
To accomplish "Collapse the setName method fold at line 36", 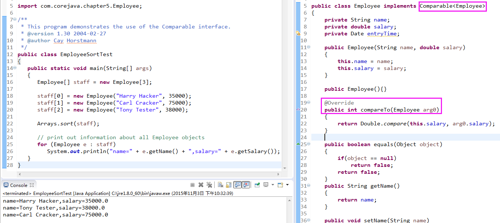I will click(x=309, y=220).
